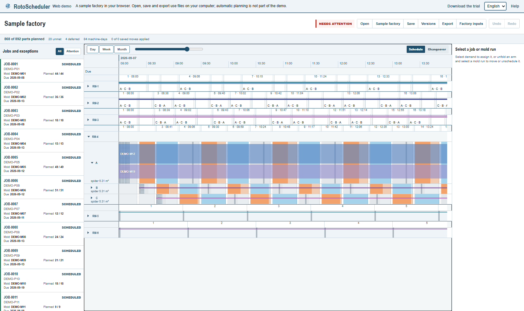Select job JOB-0001 in the list

pyautogui.click(x=42, y=71)
